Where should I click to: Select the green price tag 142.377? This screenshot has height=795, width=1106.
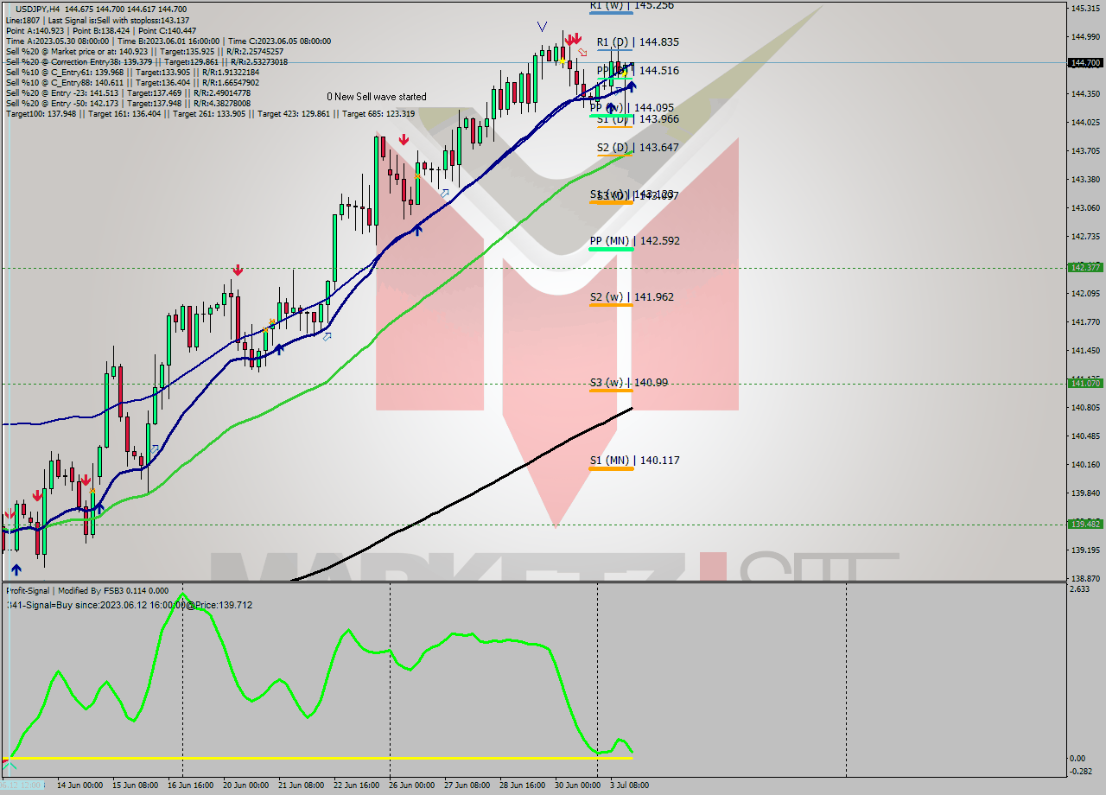click(1085, 268)
